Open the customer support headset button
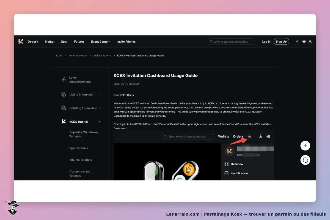 (x=305, y=160)
